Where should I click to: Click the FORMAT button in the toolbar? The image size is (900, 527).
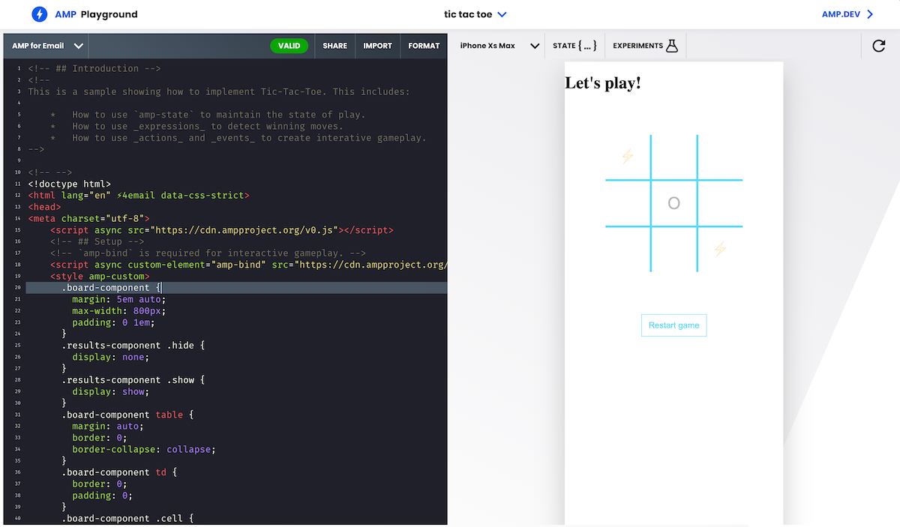click(x=424, y=45)
